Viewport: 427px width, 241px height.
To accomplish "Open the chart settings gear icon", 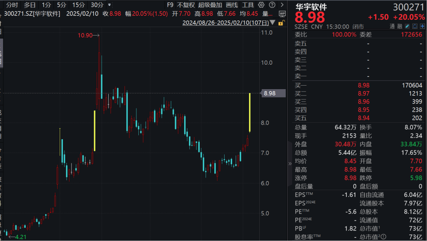I will pyautogui.click(x=261, y=5).
